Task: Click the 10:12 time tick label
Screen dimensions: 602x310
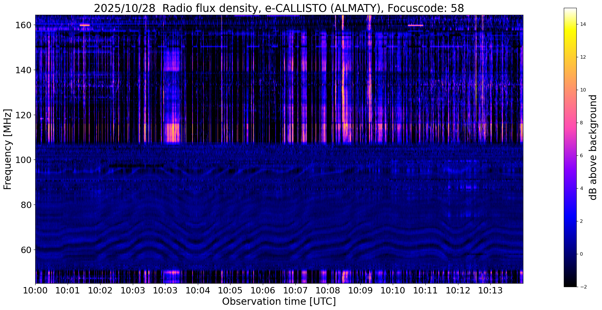Action: tap(458, 290)
